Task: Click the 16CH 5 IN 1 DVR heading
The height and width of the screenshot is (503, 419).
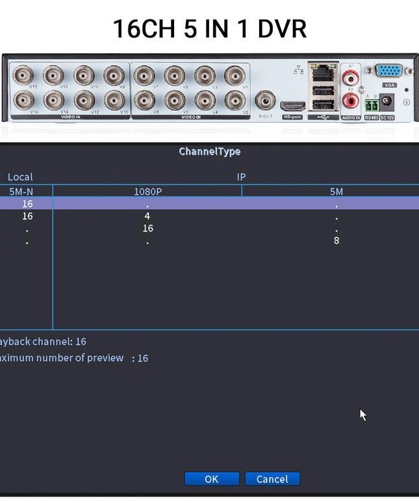Action: pyautogui.click(x=209, y=29)
